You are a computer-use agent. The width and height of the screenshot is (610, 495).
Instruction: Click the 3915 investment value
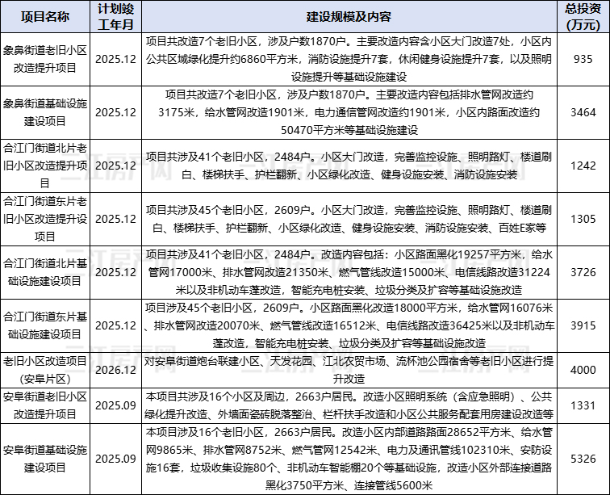583,325
